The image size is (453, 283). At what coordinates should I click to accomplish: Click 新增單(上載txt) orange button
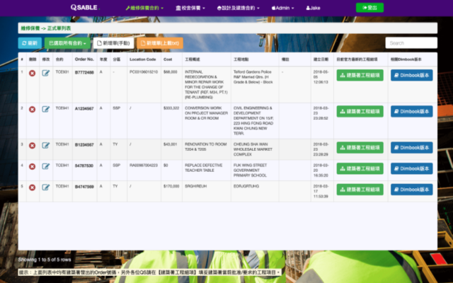pyautogui.click(x=160, y=43)
